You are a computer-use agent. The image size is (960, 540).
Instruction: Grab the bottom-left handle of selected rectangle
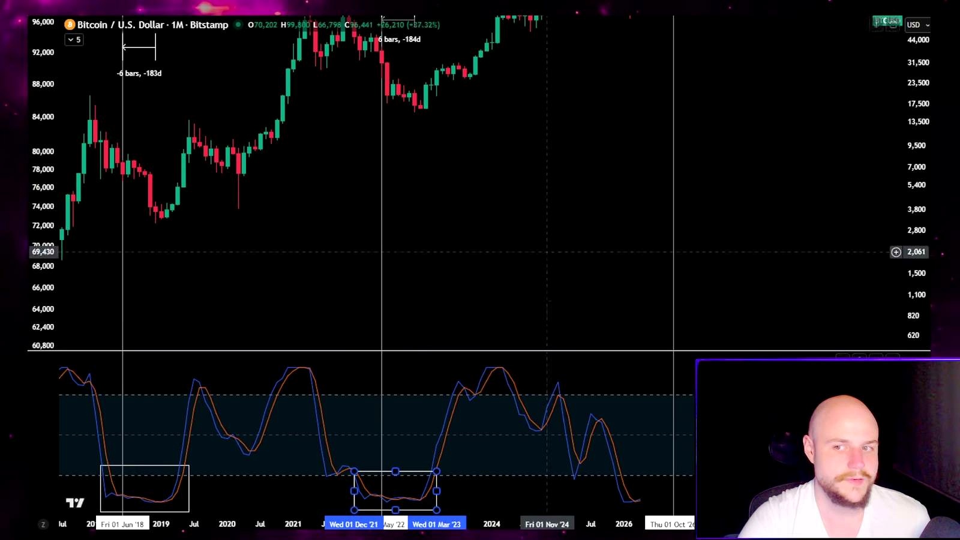pyautogui.click(x=354, y=510)
